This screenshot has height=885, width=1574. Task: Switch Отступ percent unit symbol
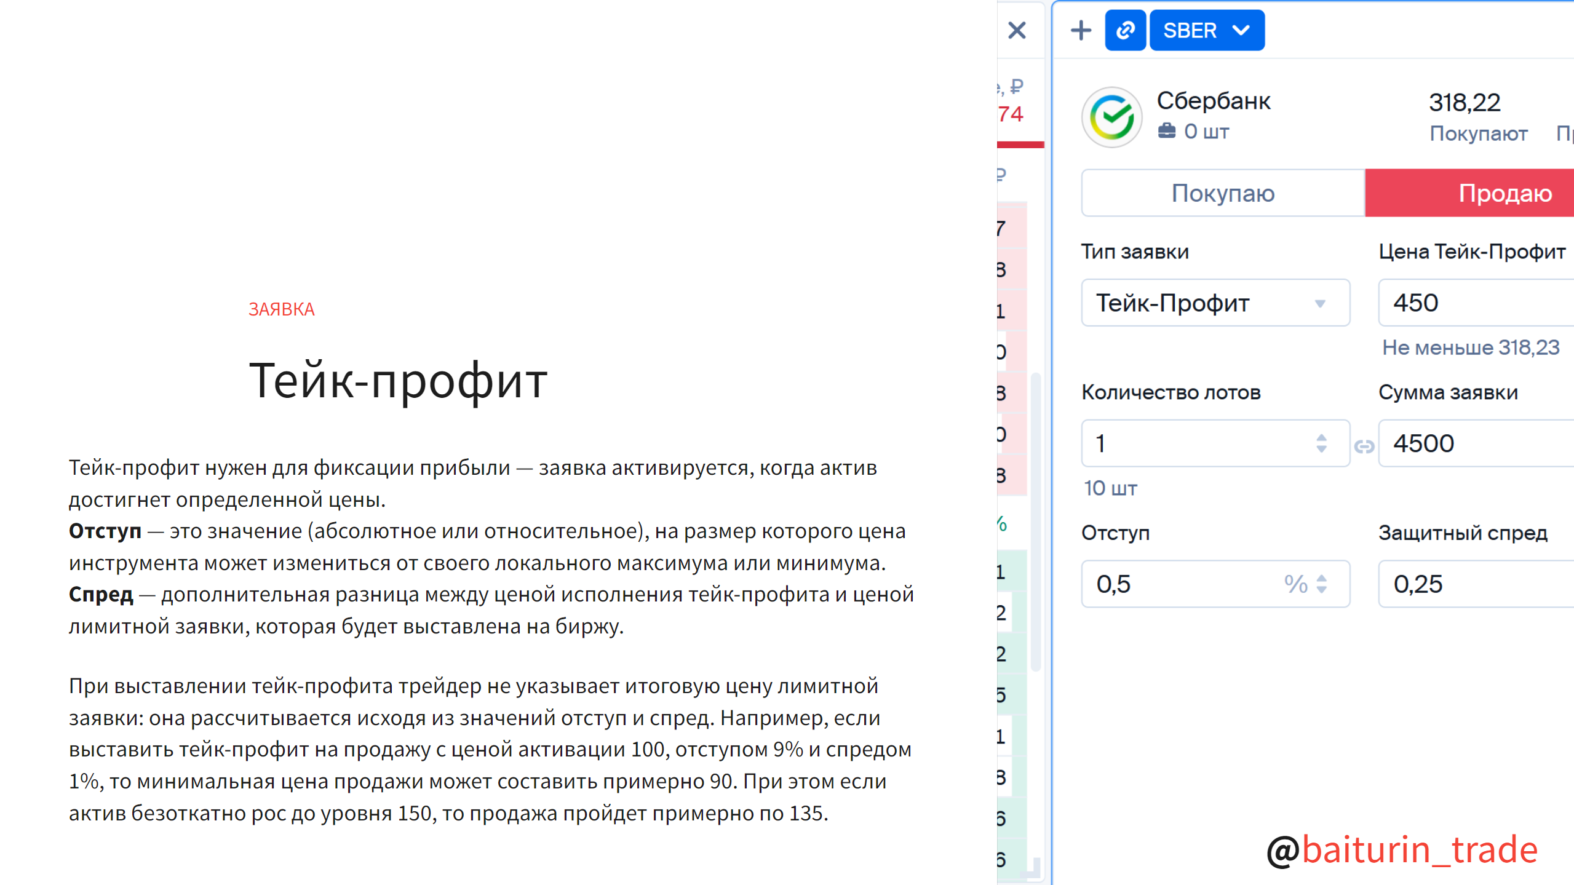(1295, 584)
